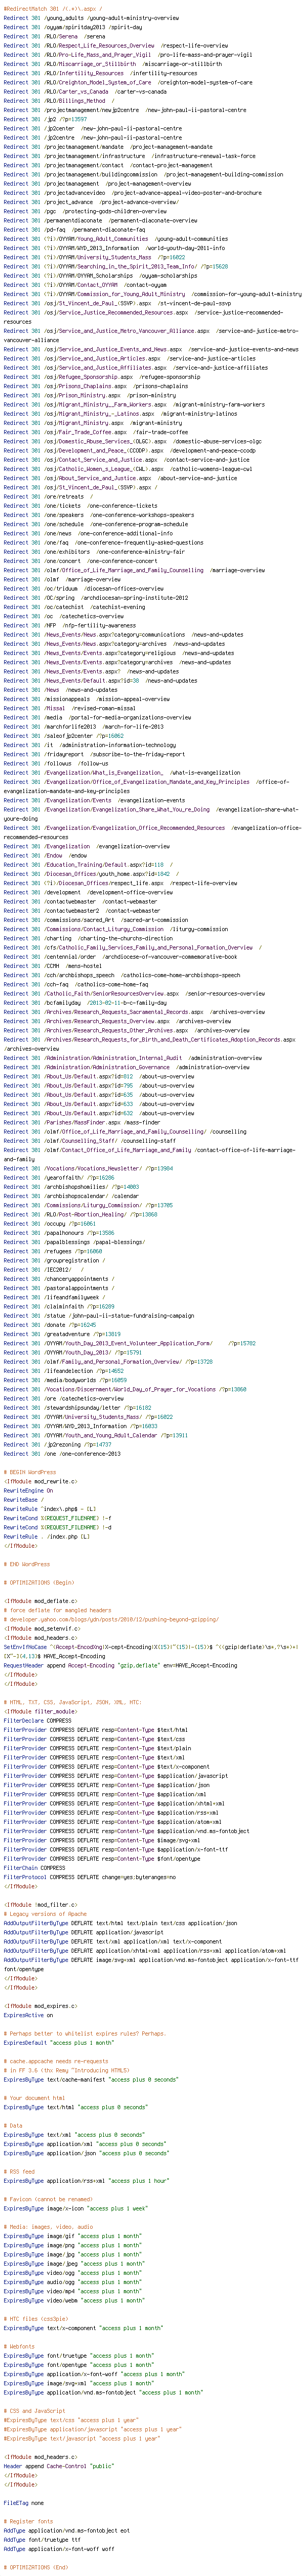Click the 'FilterChain COMPRESS' line

click(x=34, y=1867)
